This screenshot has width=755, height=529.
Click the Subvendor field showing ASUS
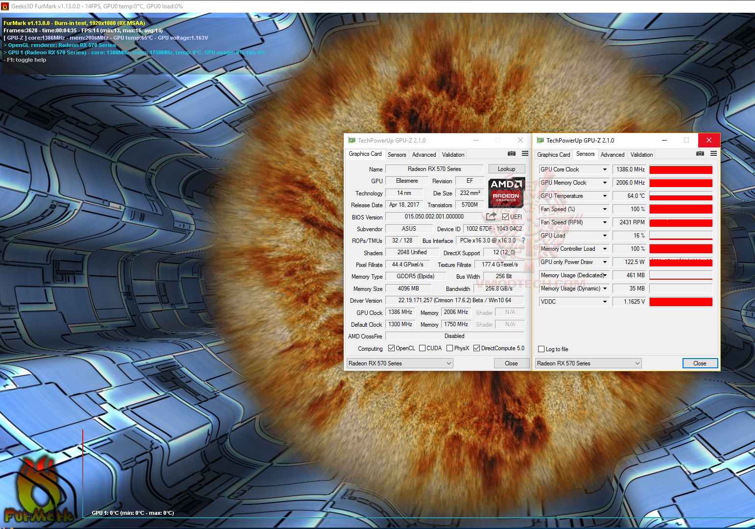point(409,229)
